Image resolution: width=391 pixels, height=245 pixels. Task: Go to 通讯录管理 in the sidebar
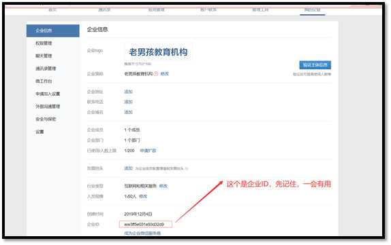46,69
